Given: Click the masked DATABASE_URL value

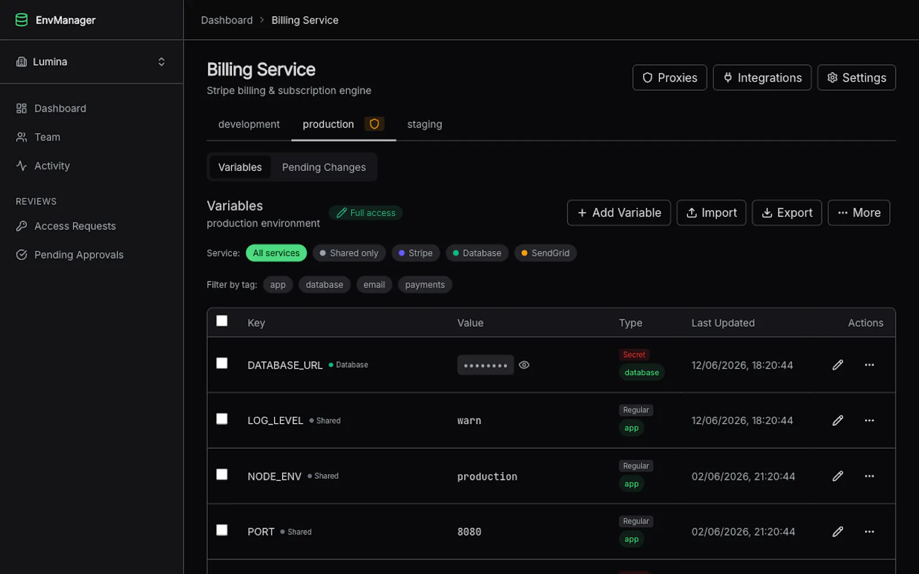Looking at the screenshot, I should (x=485, y=365).
